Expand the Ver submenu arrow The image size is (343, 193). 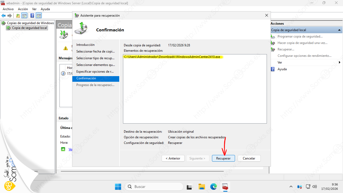coord(340,62)
